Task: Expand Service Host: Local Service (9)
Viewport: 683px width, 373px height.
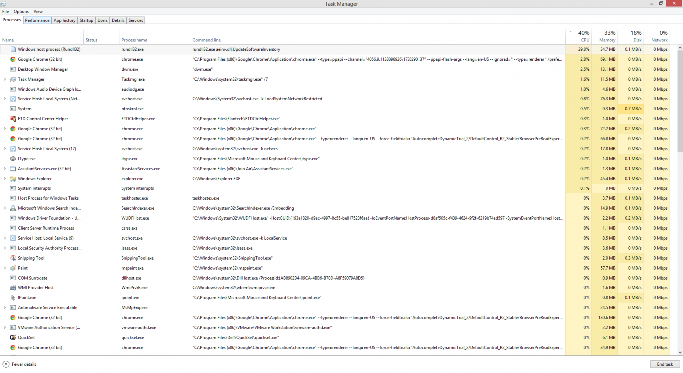Action: pyautogui.click(x=4, y=238)
